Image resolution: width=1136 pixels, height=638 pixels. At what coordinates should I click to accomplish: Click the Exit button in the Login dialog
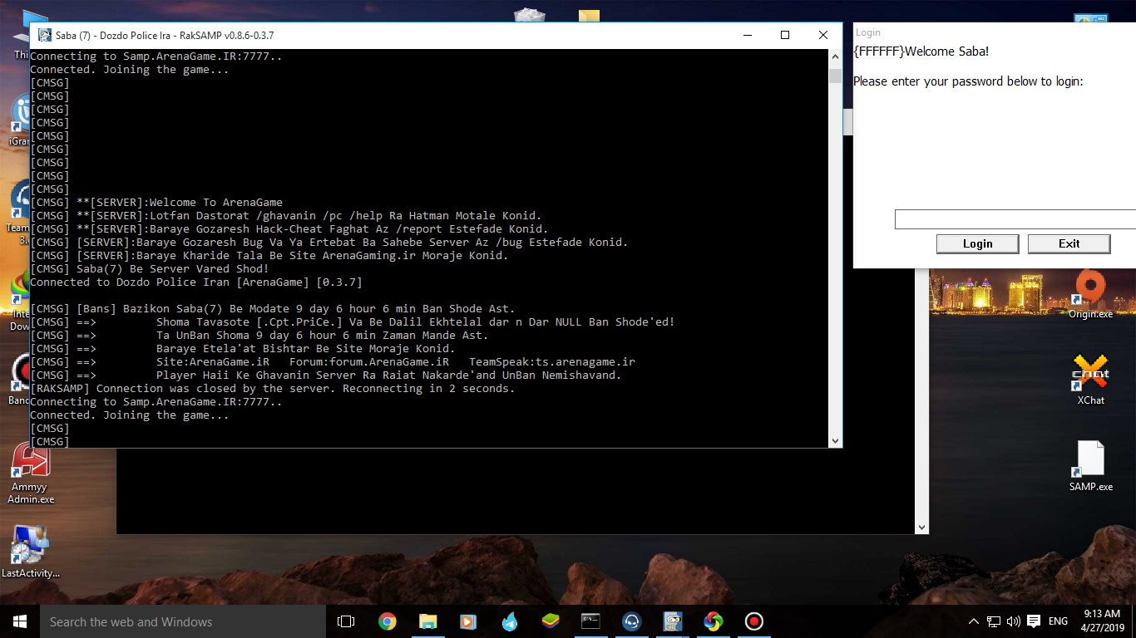pyautogui.click(x=1069, y=243)
